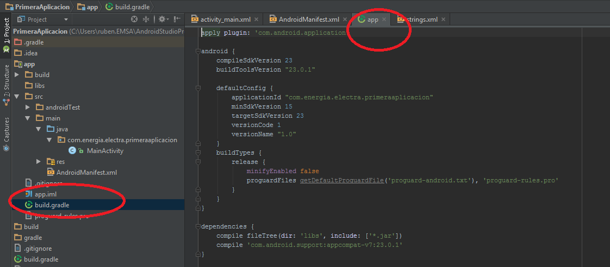
Task: Select the app module folder in tree
Action: point(98,64)
